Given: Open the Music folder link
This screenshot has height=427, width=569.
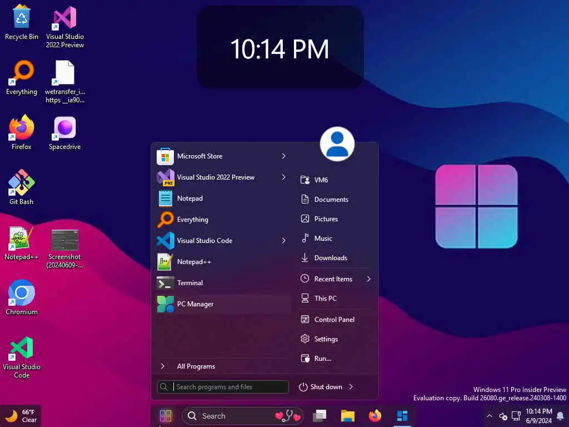Looking at the screenshot, I should (x=335, y=238).
